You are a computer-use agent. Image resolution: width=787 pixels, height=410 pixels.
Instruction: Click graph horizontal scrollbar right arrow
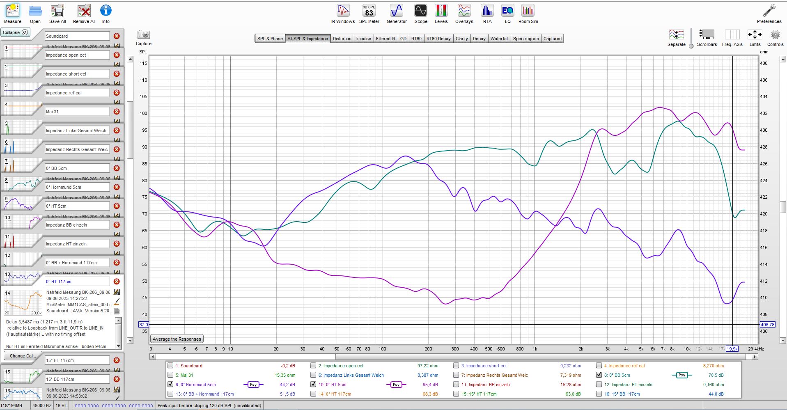pyautogui.click(x=755, y=357)
